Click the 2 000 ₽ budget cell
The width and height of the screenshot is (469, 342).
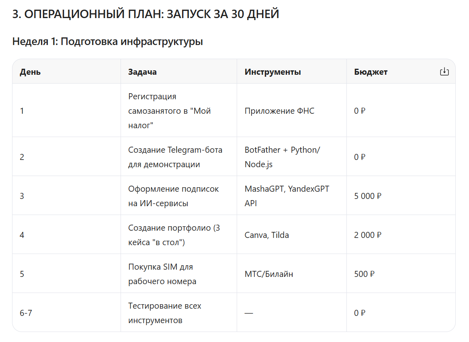click(401, 235)
